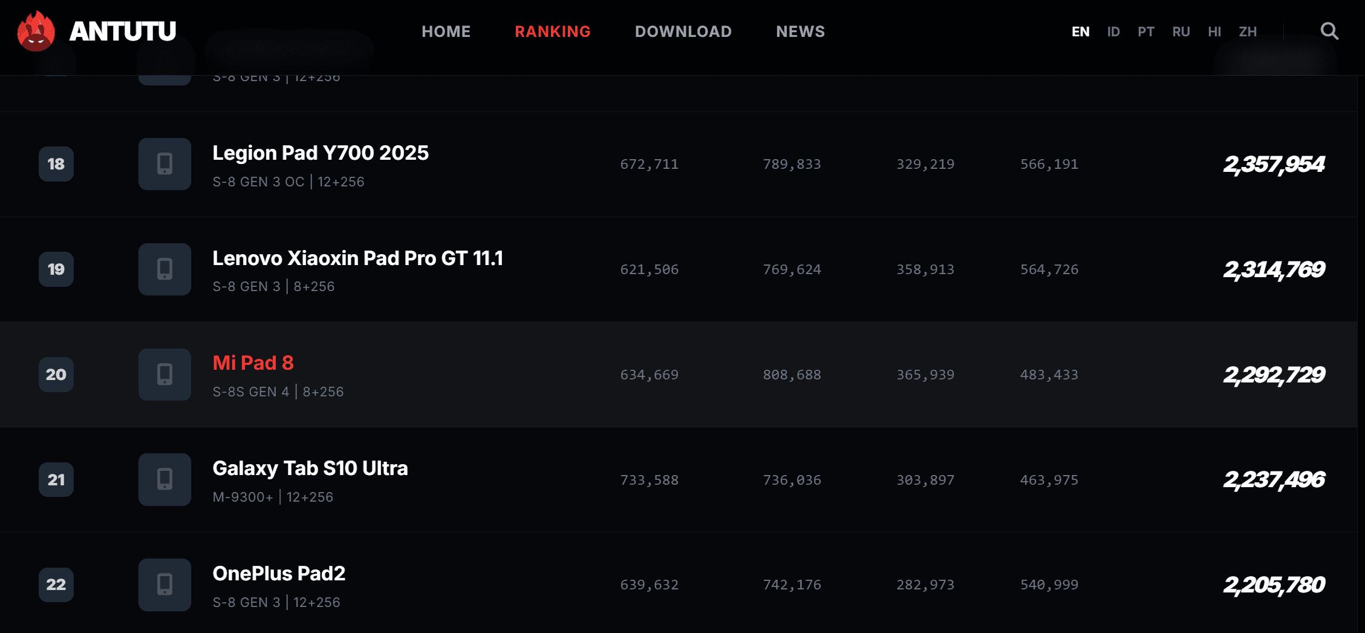The width and height of the screenshot is (1365, 633).
Task: Switch language to HI
Action: (x=1214, y=31)
